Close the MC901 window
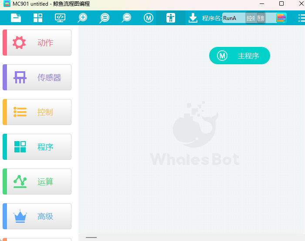 click(302, 3)
